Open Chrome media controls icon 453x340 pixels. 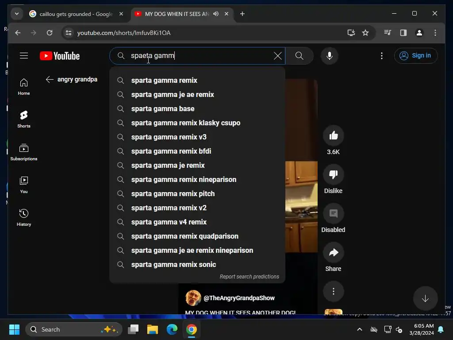point(388,33)
